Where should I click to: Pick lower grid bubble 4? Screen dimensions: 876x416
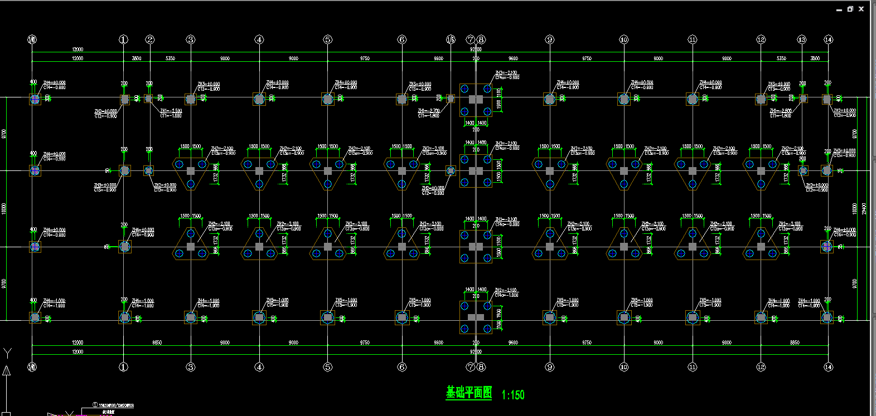259,367
